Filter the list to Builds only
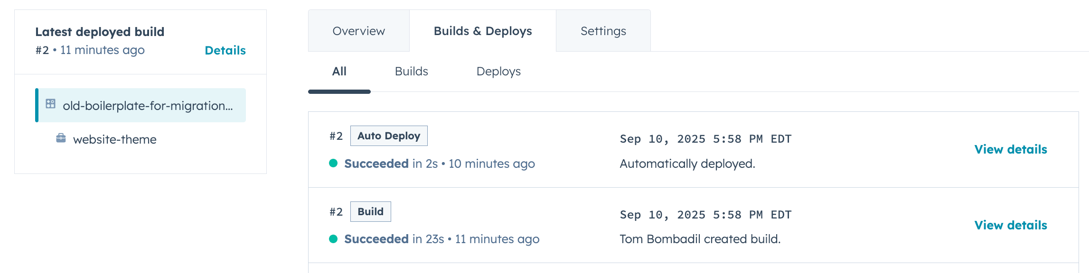This screenshot has height=273, width=1089. click(411, 72)
